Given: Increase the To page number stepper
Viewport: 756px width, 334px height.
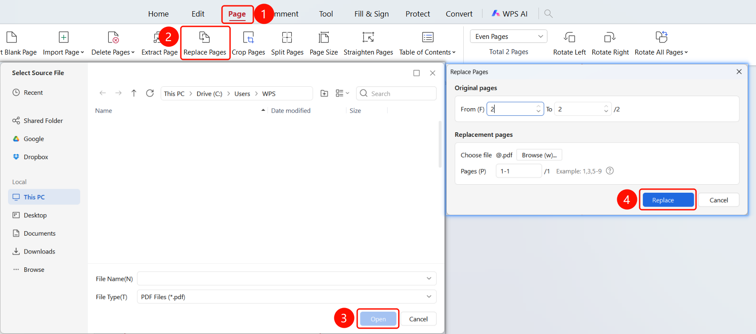Looking at the screenshot, I should click(x=606, y=106).
